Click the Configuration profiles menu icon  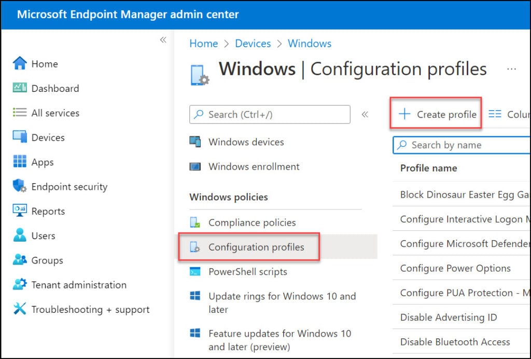point(195,247)
